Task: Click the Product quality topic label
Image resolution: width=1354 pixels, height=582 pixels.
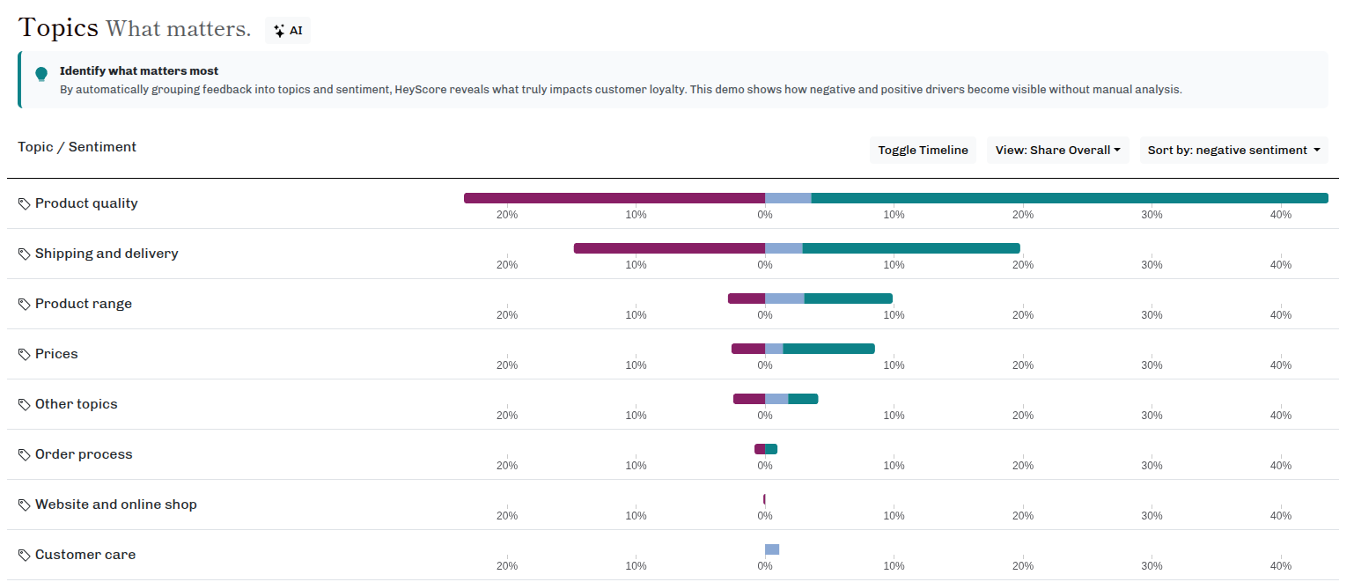Action: click(86, 203)
